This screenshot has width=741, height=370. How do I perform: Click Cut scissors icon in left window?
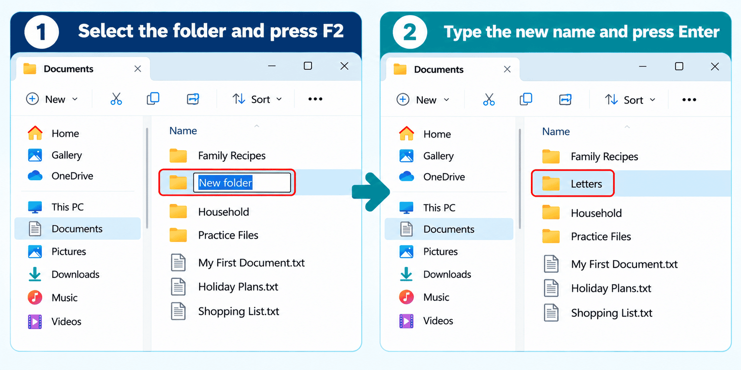[x=116, y=99]
